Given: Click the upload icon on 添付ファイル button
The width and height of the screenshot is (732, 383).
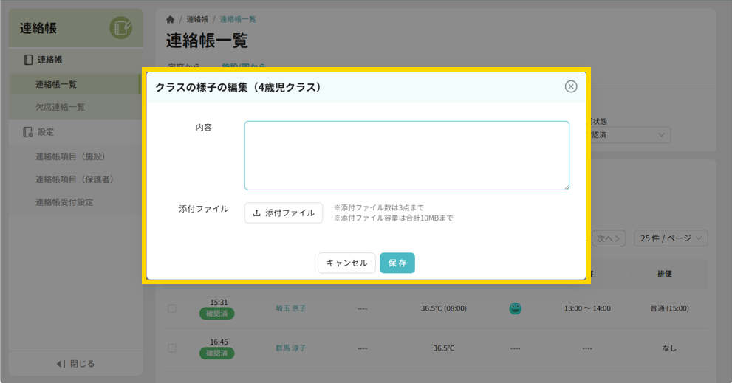Looking at the screenshot, I should click(x=256, y=213).
